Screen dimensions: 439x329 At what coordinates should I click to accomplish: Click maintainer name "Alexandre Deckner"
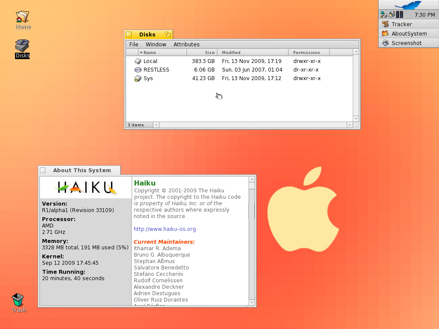[159, 287]
